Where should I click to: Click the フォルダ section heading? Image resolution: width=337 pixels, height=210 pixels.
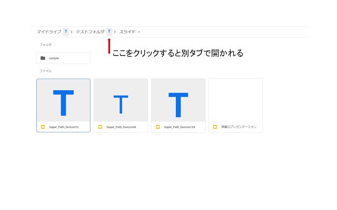(45, 45)
